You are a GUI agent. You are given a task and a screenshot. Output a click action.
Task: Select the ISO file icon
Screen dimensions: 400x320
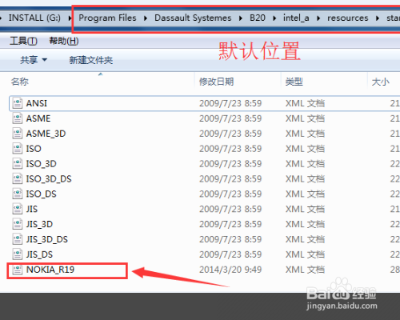(x=18, y=149)
